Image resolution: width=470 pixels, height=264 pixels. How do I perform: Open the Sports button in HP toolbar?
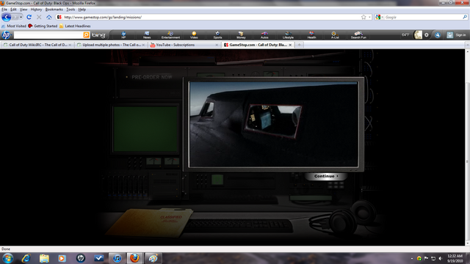click(217, 35)
